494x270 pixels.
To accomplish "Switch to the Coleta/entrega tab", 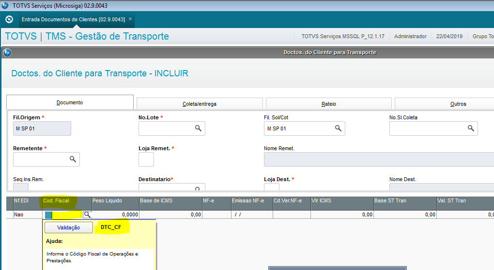I will click(x=200, y=104).
